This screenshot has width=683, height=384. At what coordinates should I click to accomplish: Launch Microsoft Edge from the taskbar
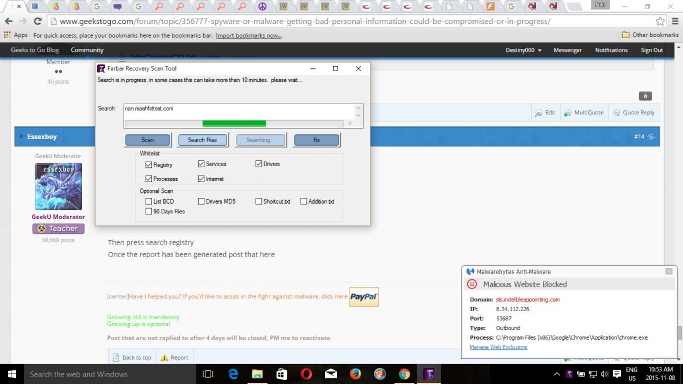[233, 374]
